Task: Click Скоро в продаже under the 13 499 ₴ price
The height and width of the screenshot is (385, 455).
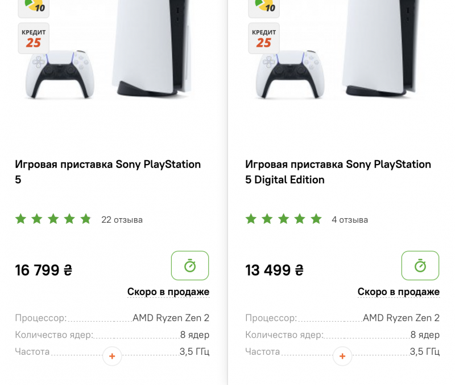Action: (x=399, y=292)
